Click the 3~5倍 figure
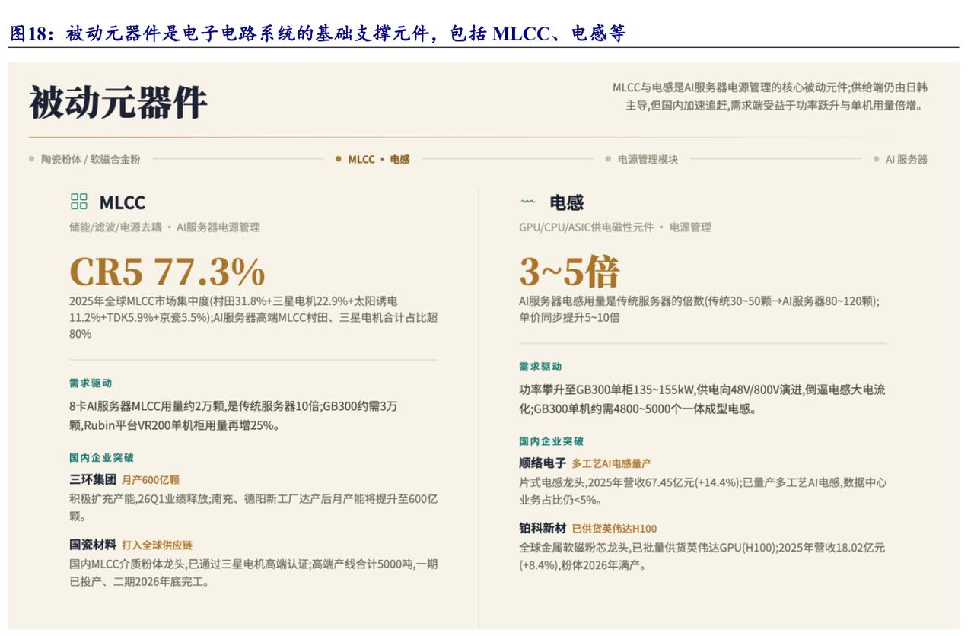Viewport: 974px width, 636px height. pos(569,272)
